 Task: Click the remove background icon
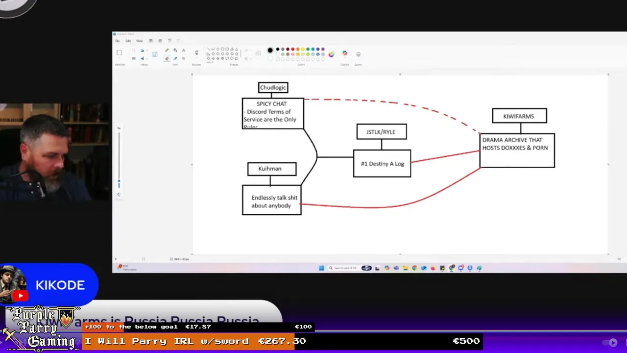click(155, 54)
